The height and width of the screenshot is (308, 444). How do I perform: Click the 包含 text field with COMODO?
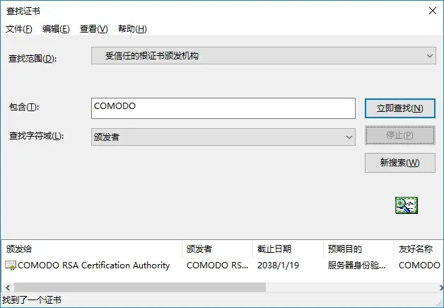click(x=223, y=108)
